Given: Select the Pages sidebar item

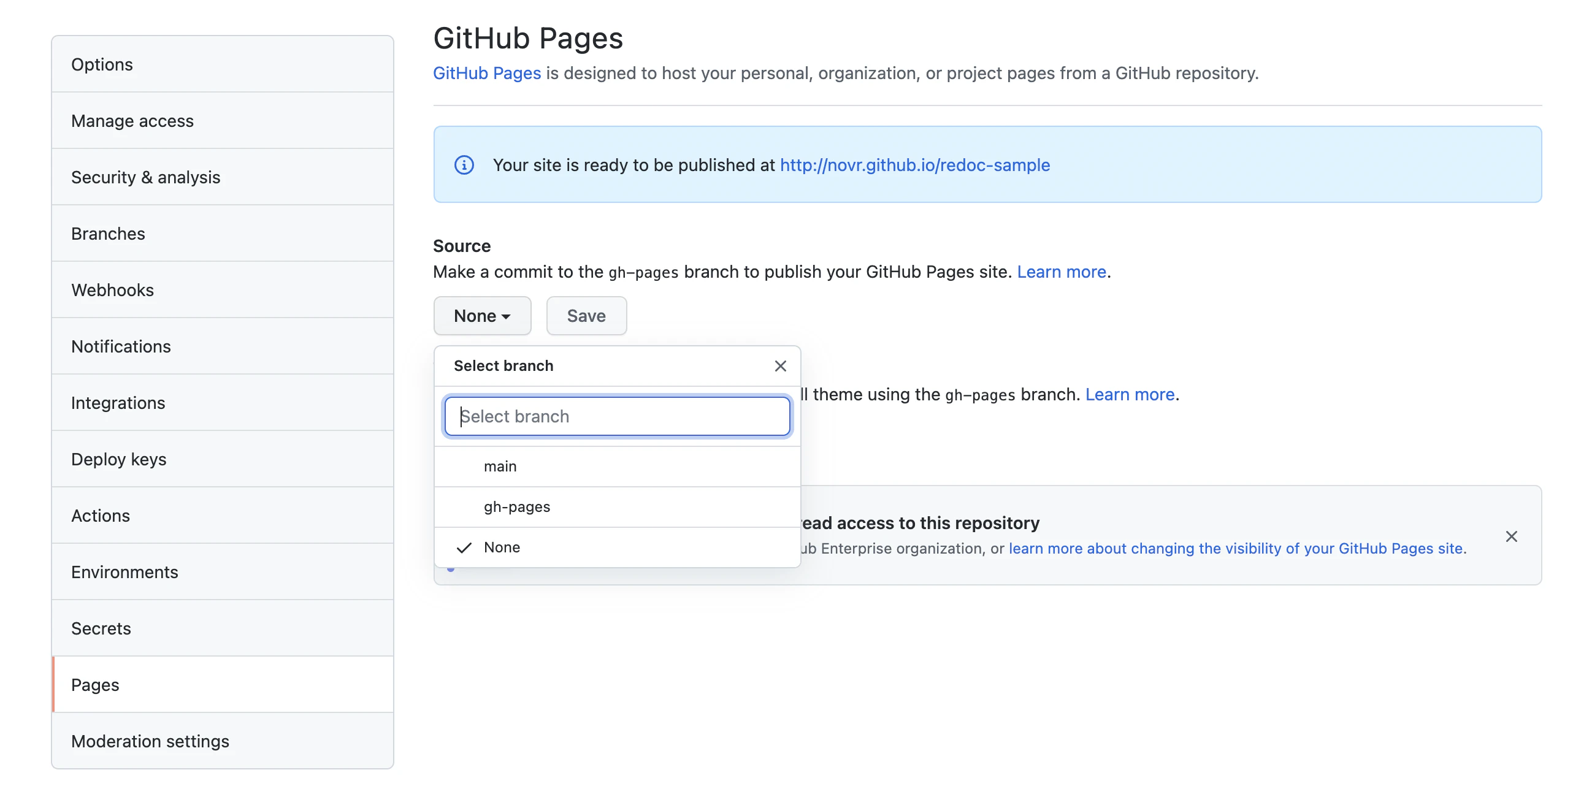Looking at the screenshot, I should point(223,685).
